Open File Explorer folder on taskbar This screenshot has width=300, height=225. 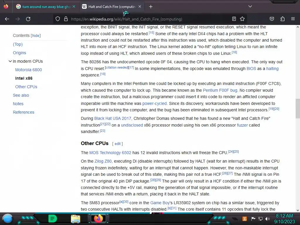(x=76, y=219)
